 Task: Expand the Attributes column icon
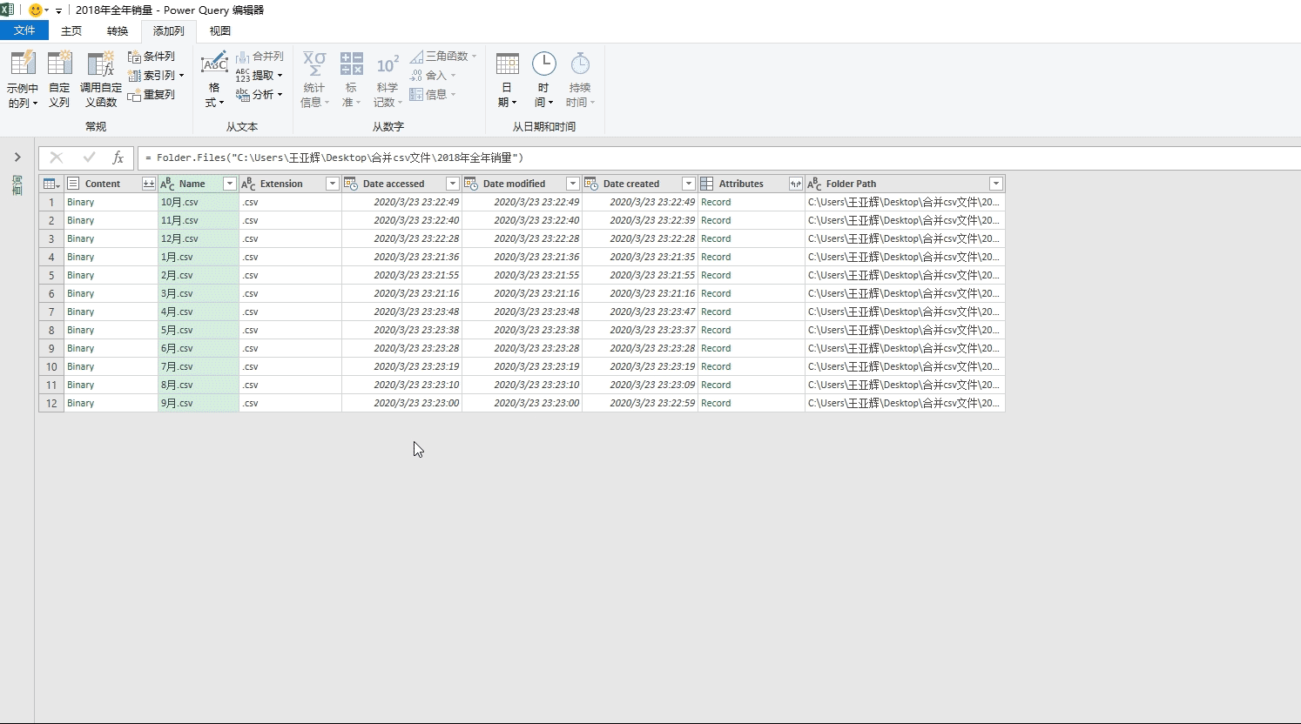pyautogui.click(x=795, y=184)
